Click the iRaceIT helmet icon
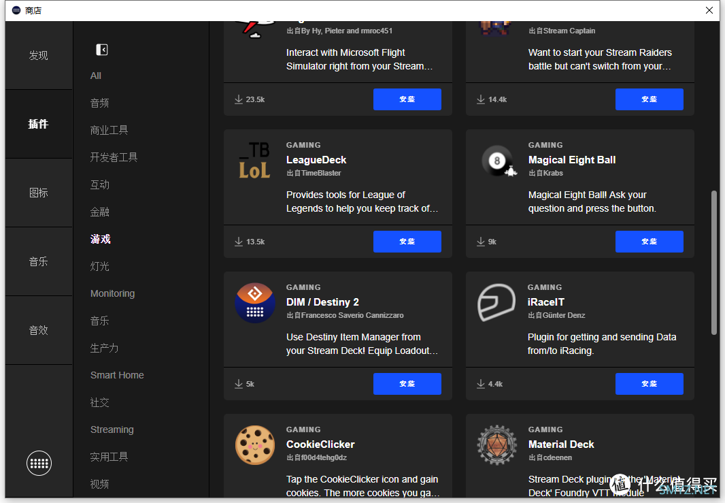 pos(496,303)
